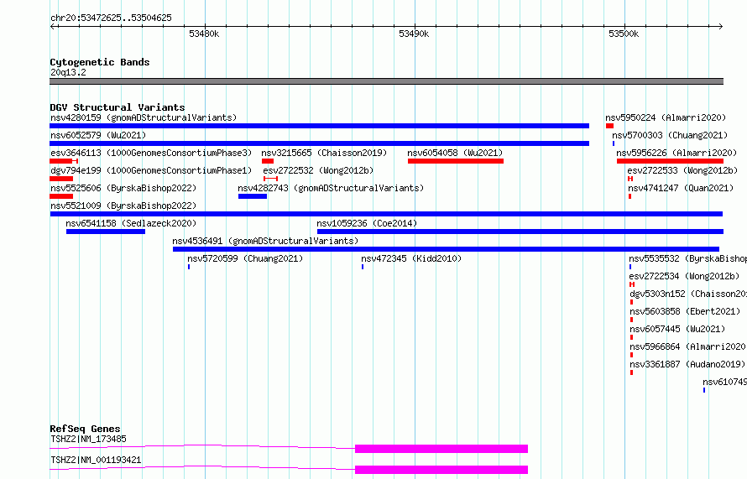Image resolution: width=747 pixels, height=479 pixels.
Task: Click the 53480k ruler tick label
Action: click(204, 34)
